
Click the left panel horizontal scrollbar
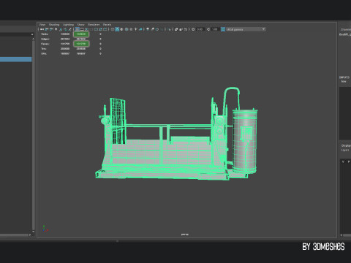[14, 235]
